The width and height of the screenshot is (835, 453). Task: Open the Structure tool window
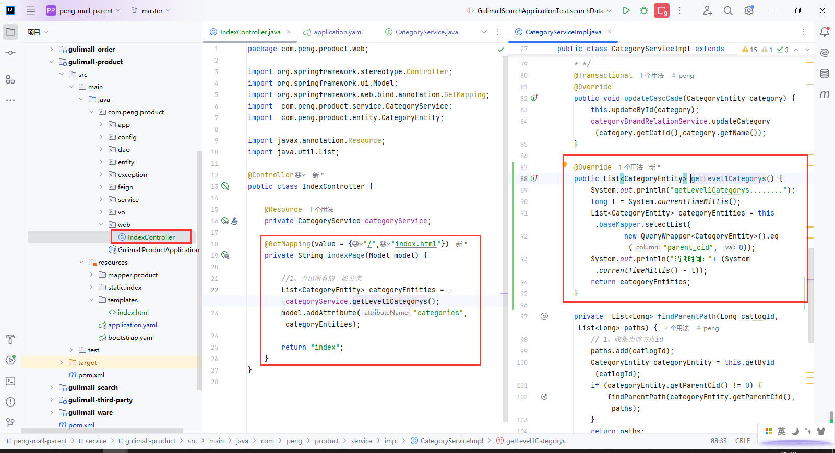coord(10,79)
